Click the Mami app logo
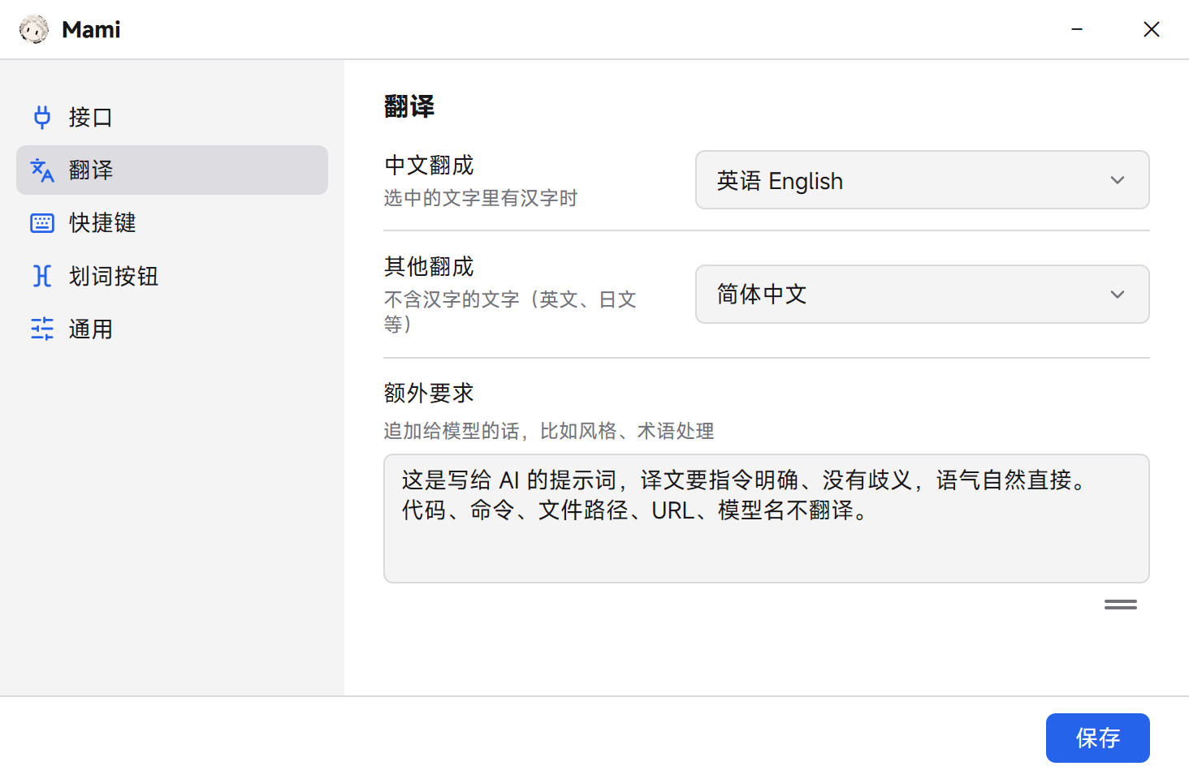Viewport: 1189px width, 779px height. [x=34, y=30]
